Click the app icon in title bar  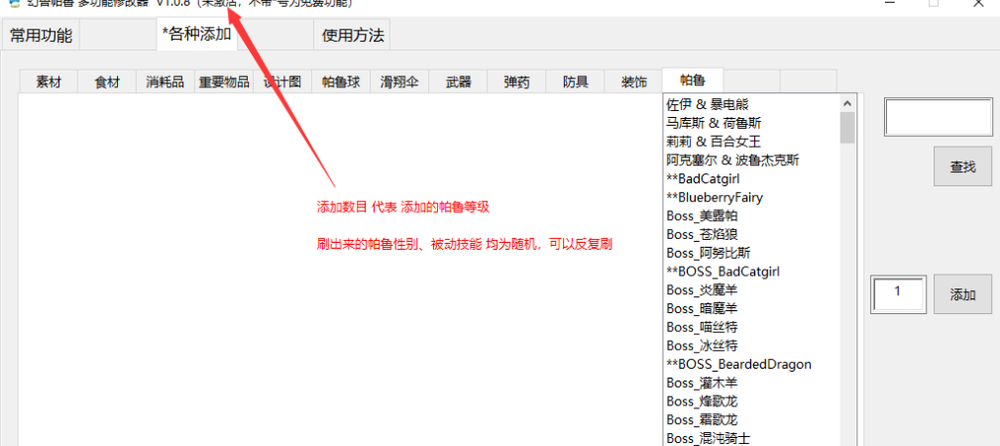8,4
